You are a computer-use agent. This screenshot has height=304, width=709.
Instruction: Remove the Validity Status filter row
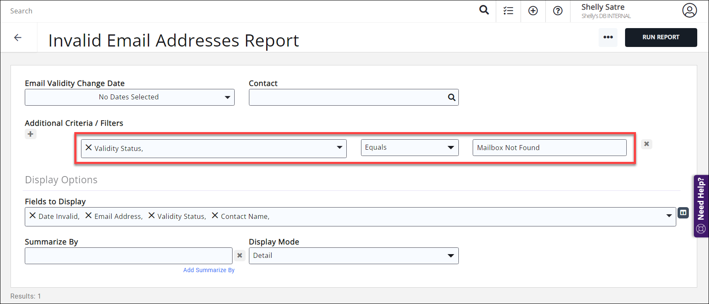pyautogui.click(x=646, y=144)
